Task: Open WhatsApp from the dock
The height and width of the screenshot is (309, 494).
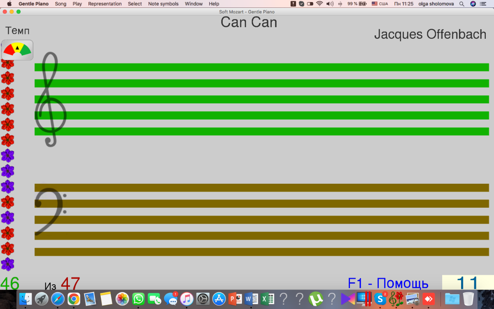Action: pyautogui.click(x=138, y=299)
